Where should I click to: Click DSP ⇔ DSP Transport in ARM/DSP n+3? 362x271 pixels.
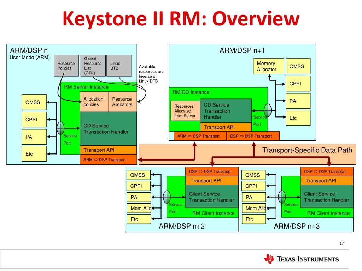(327, 172)
